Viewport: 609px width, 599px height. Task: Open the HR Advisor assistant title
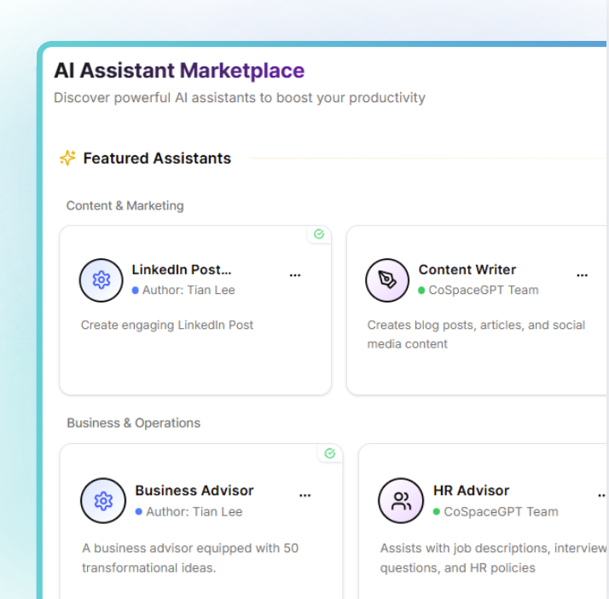[471, 491]
